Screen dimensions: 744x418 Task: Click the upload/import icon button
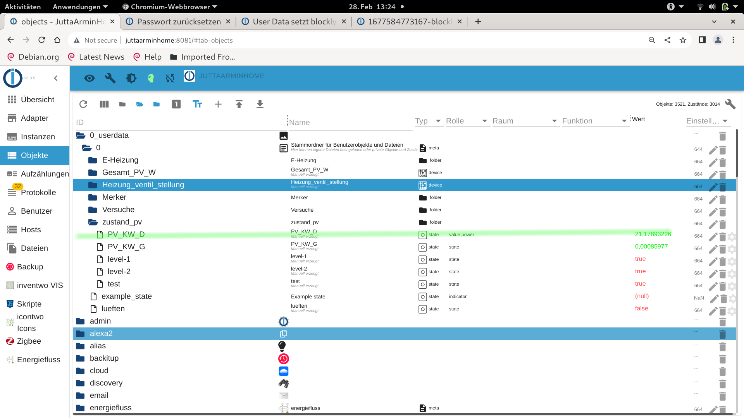point(239,104)
